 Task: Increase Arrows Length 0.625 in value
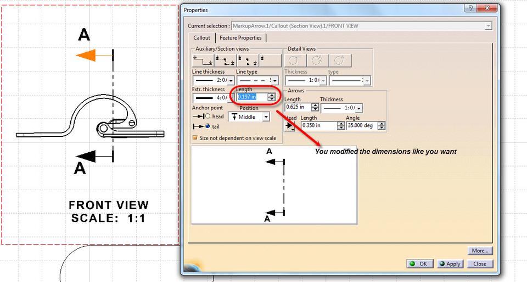click(315, 106)
